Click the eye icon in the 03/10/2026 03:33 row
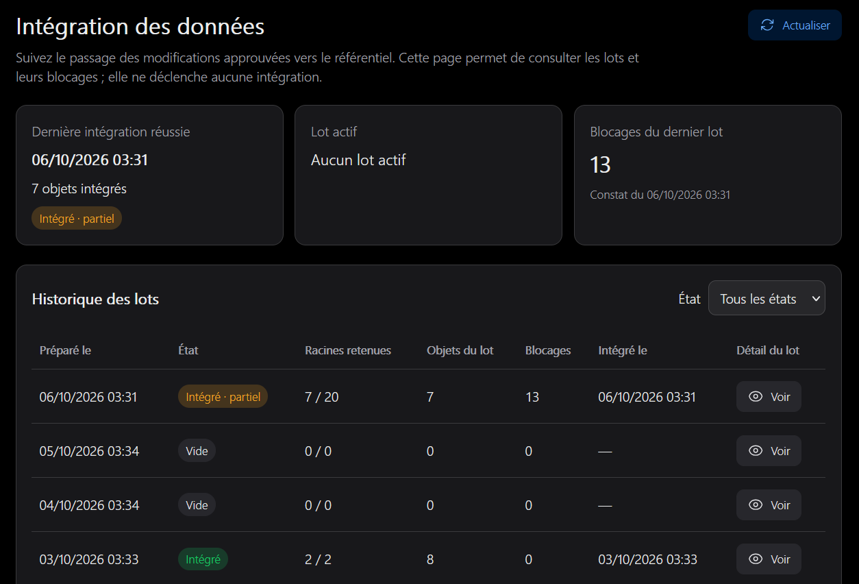 point(756,559)
